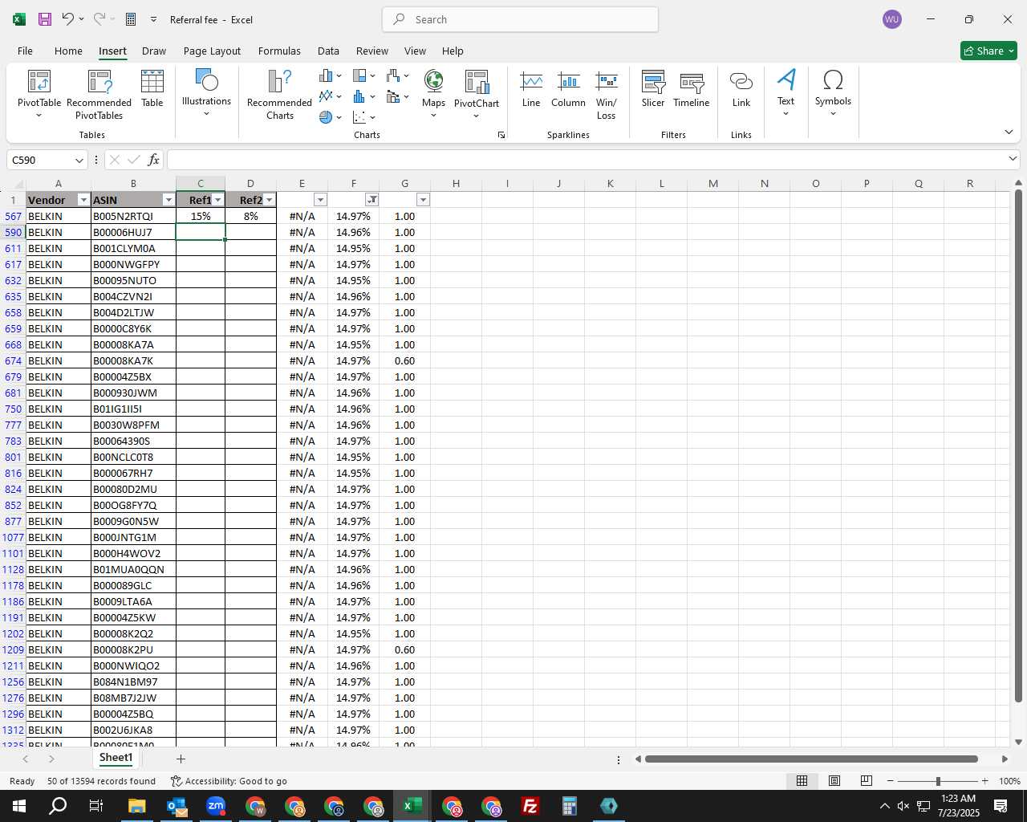1027x822 pixels.
Task: Insert a PivotTable
Action: coord(39,94)
